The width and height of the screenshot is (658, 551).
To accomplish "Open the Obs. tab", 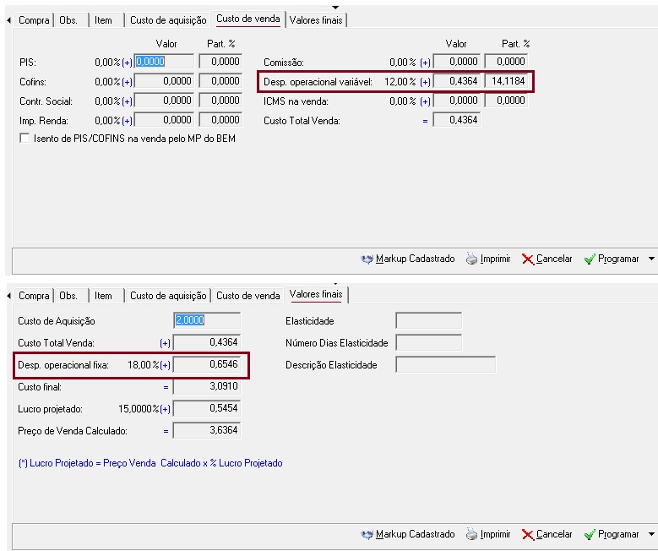I will point(68,19).
